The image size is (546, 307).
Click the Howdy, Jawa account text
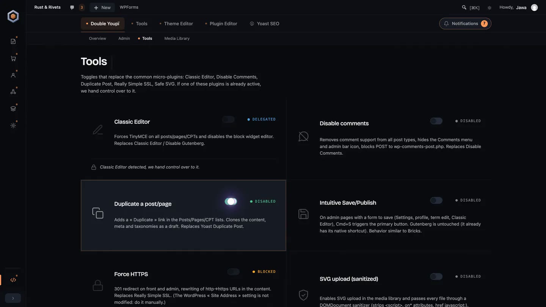[x=513, y=7]
